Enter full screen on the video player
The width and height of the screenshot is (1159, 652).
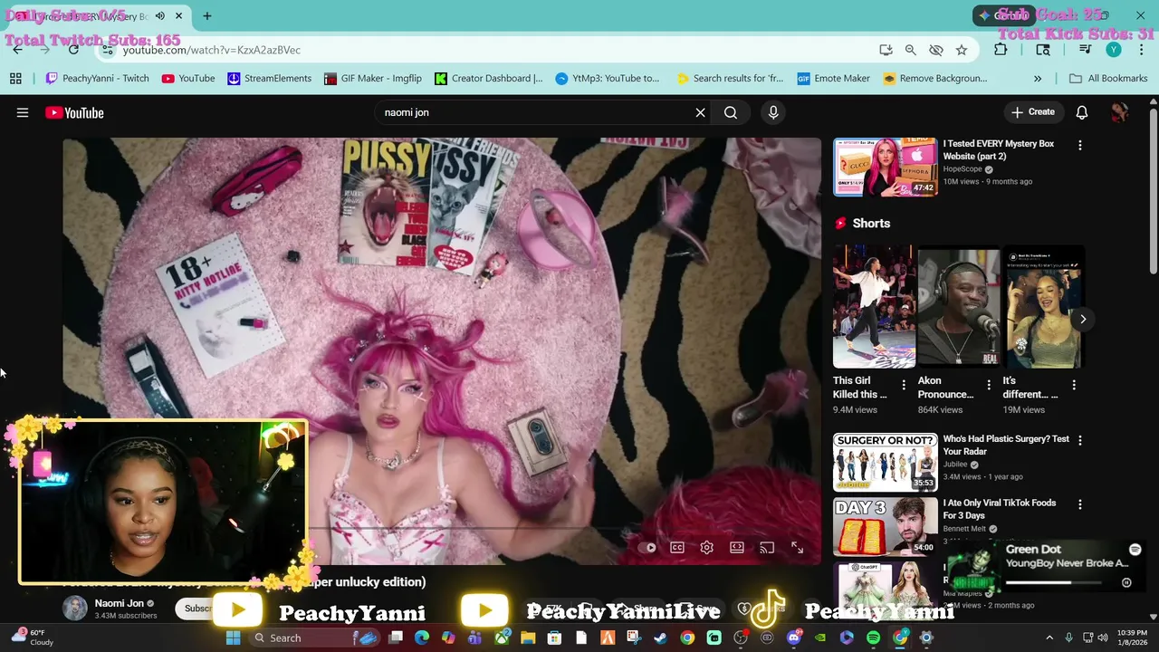tap(797, 547)
